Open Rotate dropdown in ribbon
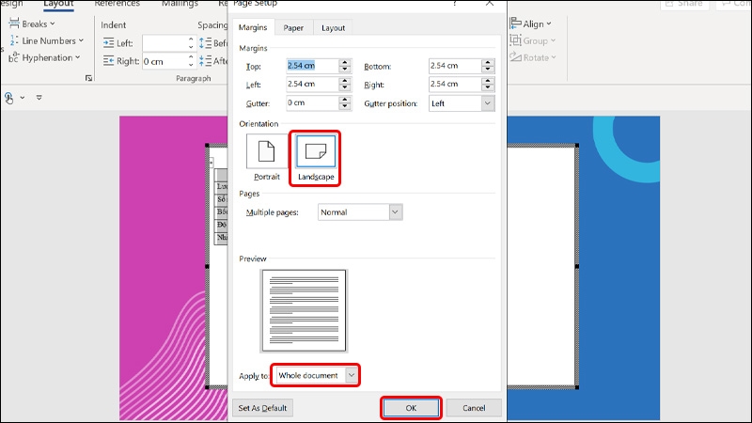Screen dimensions: 752x423 [532, 57]
